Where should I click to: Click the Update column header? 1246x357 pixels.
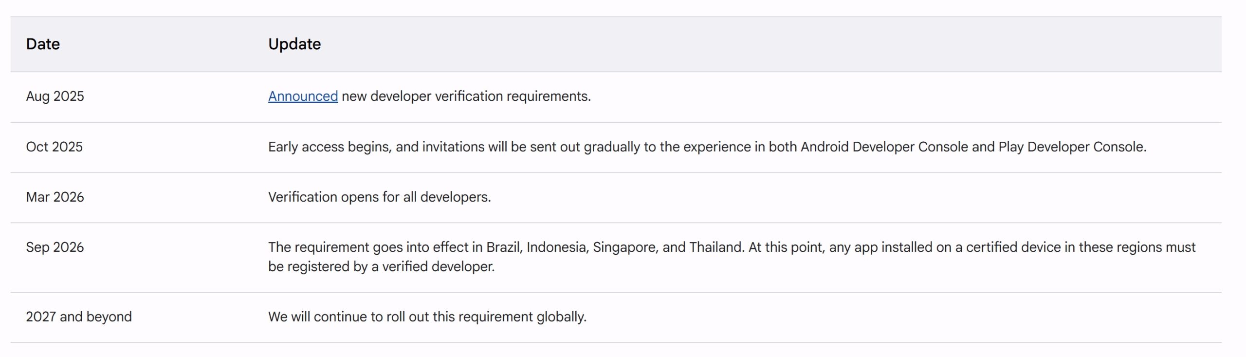pyautogui.click(x=294, y=44)
